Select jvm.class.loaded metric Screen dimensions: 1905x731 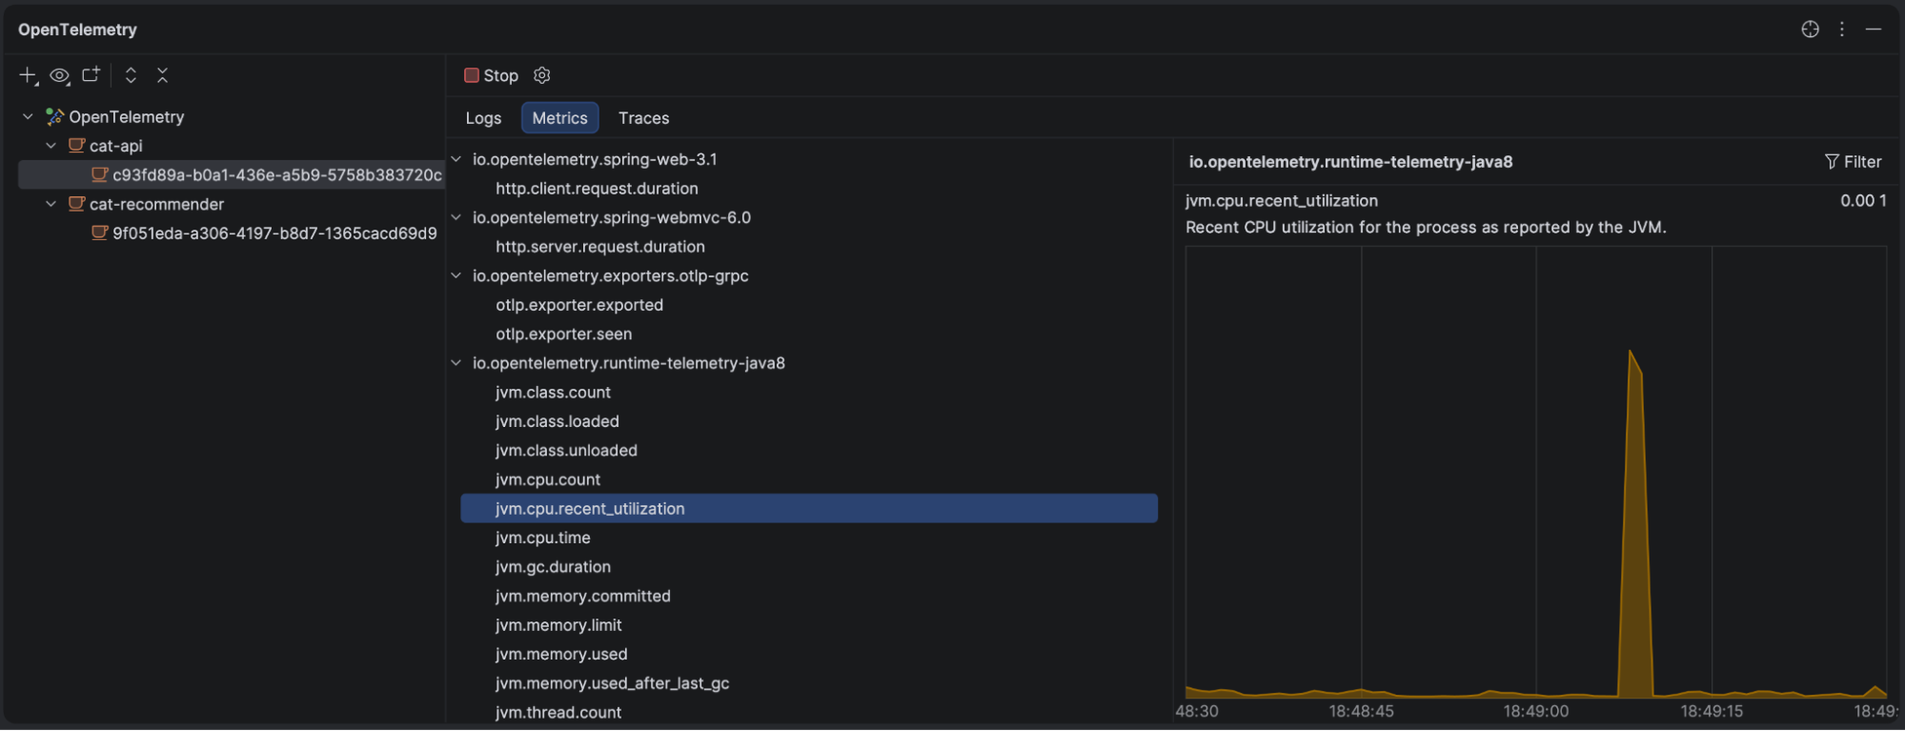point(557,421)
